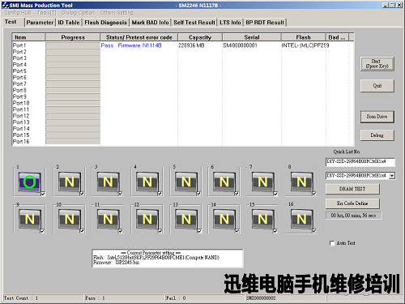
Task: Click the Flash column header
Action: tap(303, 37)
